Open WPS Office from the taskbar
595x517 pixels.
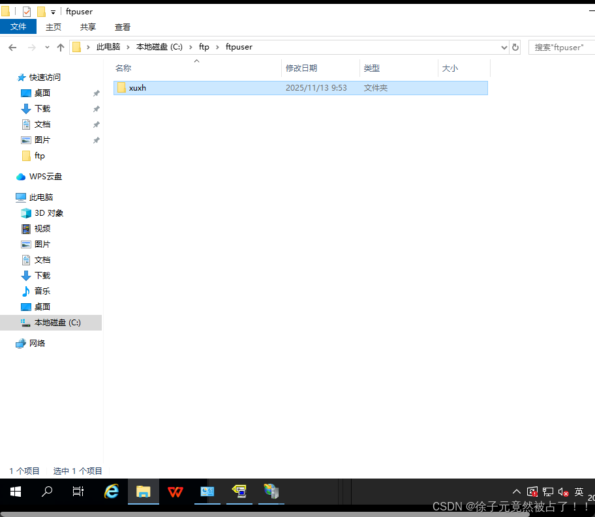175,492
